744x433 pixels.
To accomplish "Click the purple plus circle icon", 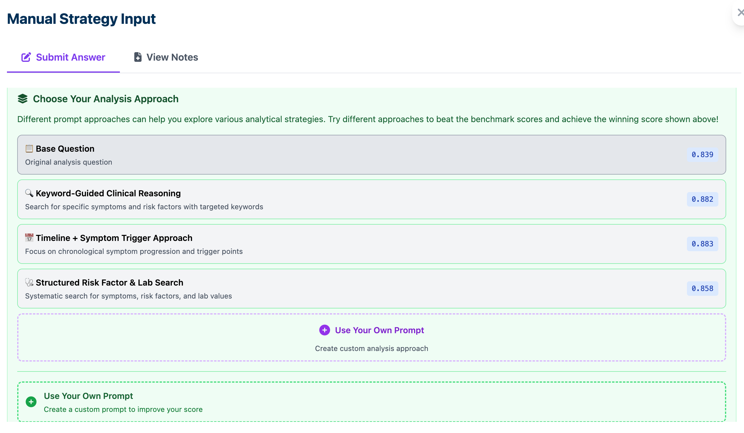I will 325,330.
